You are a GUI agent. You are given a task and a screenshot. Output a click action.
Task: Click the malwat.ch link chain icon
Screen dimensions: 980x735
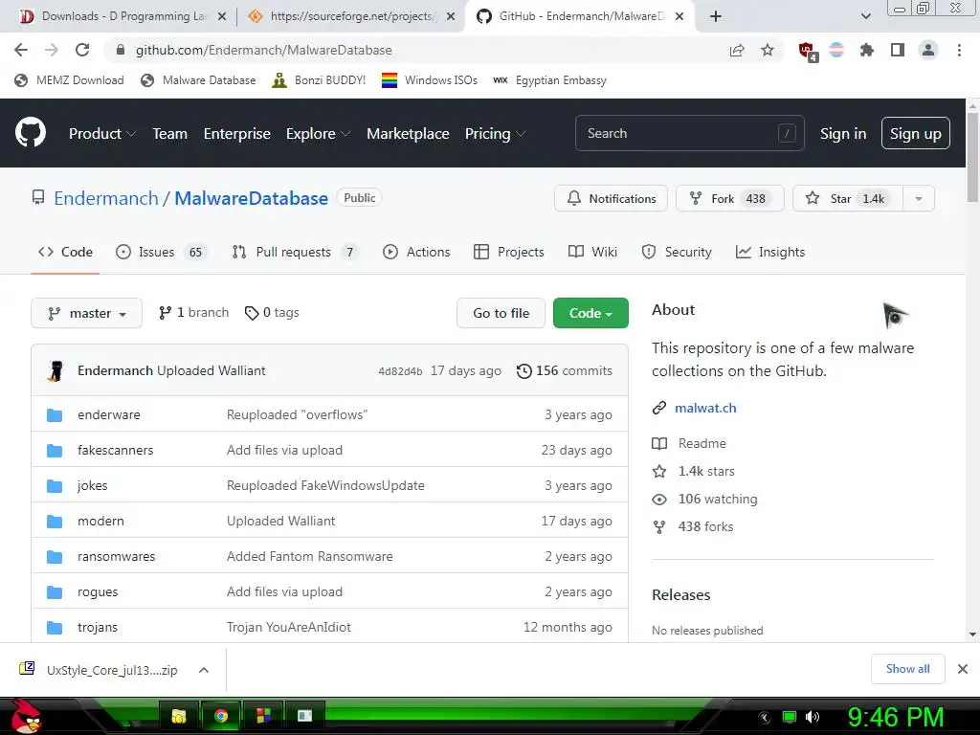click(x=659, y=408)
